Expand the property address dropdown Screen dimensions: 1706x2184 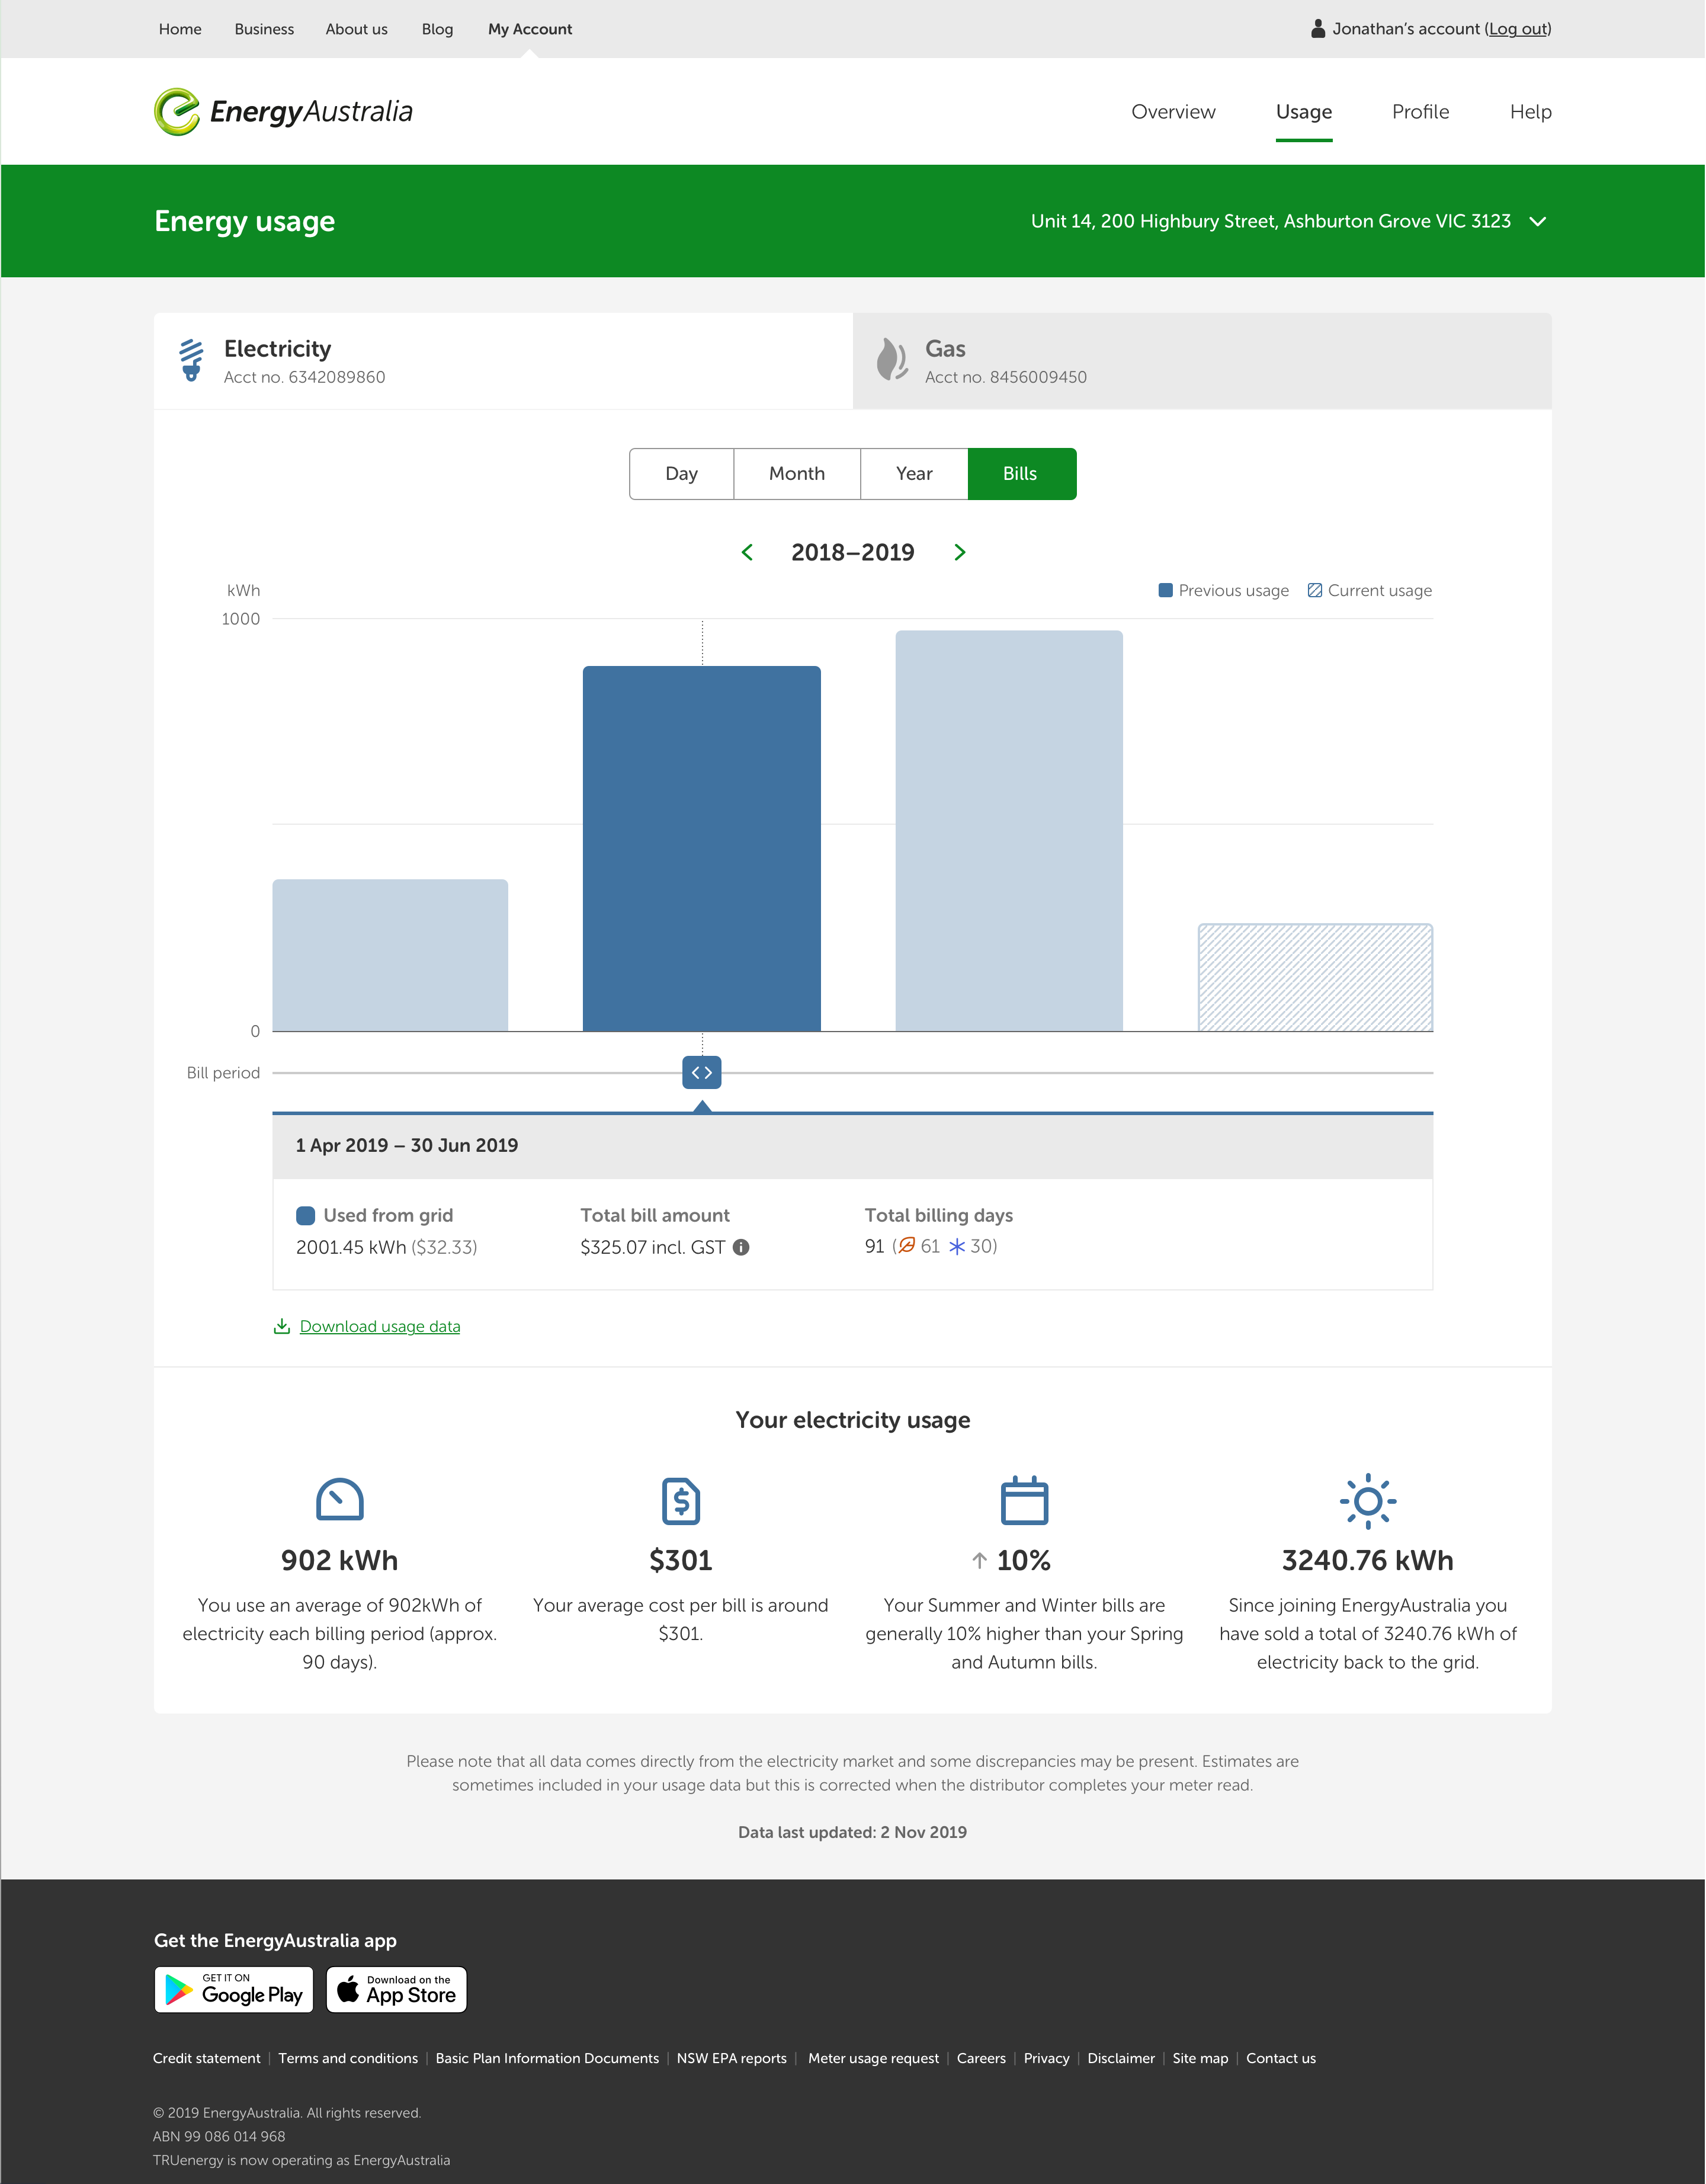(1538, 221)
